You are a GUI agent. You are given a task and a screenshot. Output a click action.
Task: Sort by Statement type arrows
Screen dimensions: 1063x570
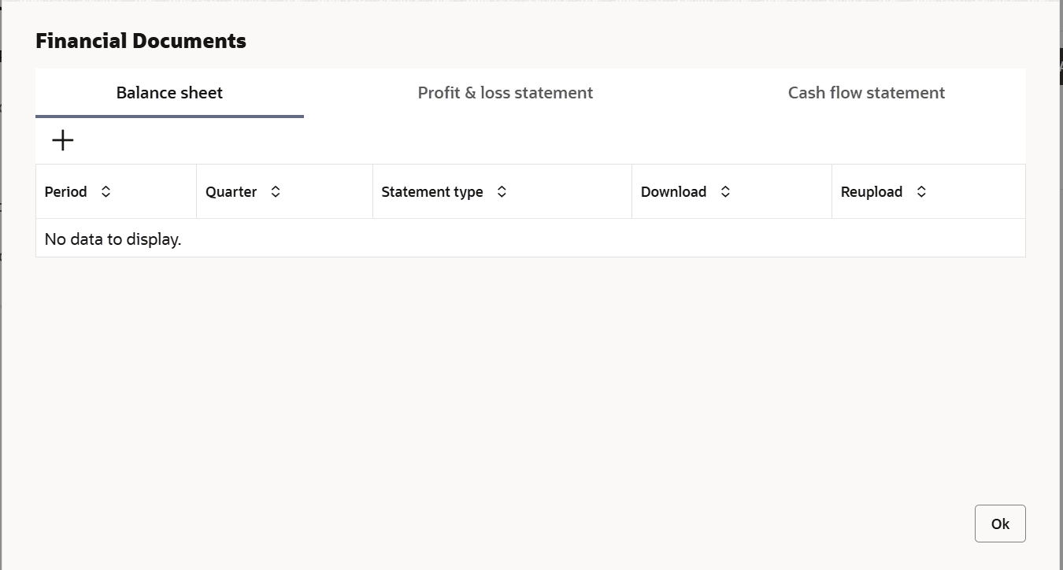502,192
